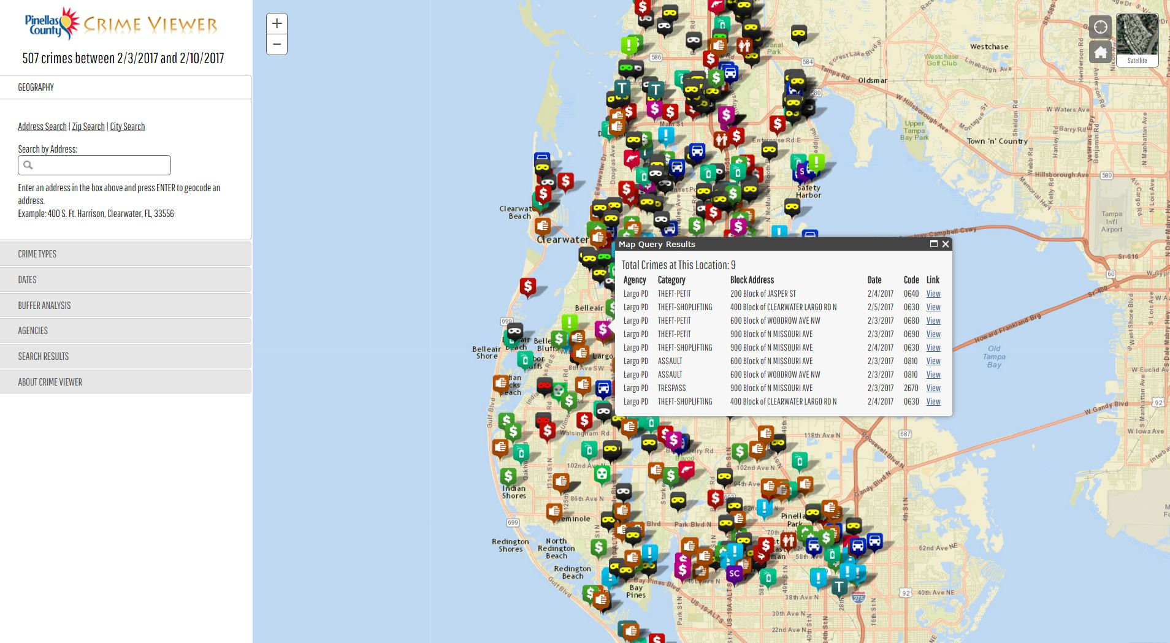
Task: Expand the Dates panel
Action: click(126, 280)
